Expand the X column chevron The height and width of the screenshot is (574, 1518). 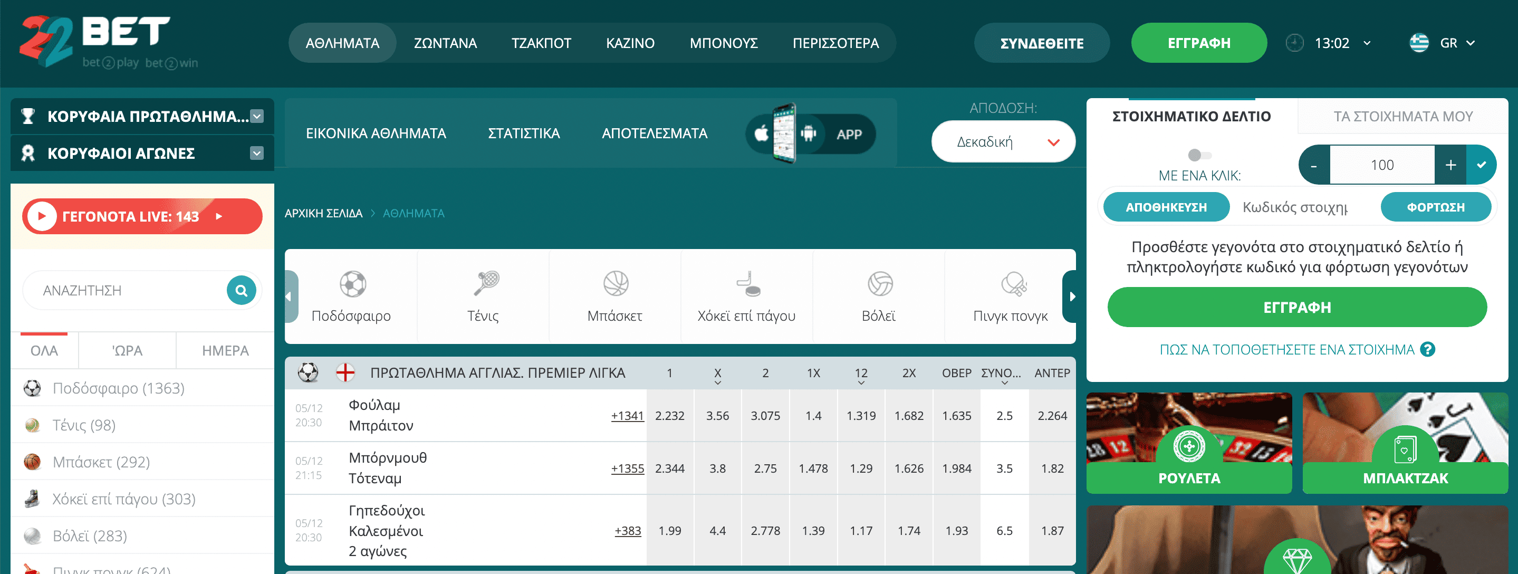717,382
